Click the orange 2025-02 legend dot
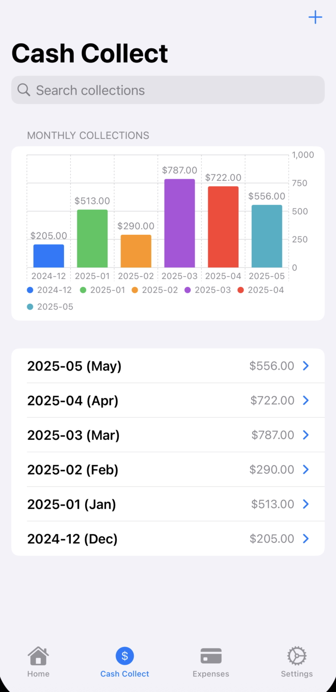Viewport: 336px width, 692px height. point(135,290)
